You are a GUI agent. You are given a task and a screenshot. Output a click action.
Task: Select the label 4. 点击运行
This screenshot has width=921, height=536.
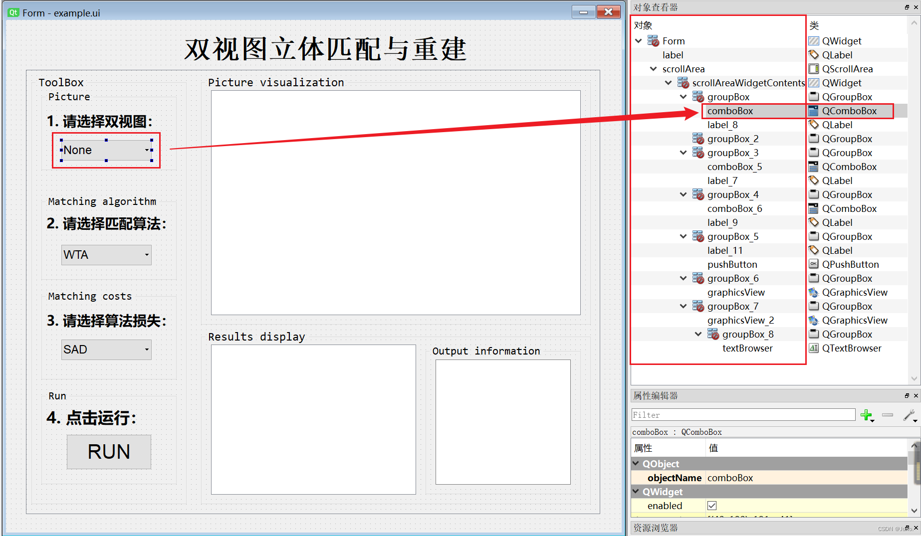(x=91, y=418)
